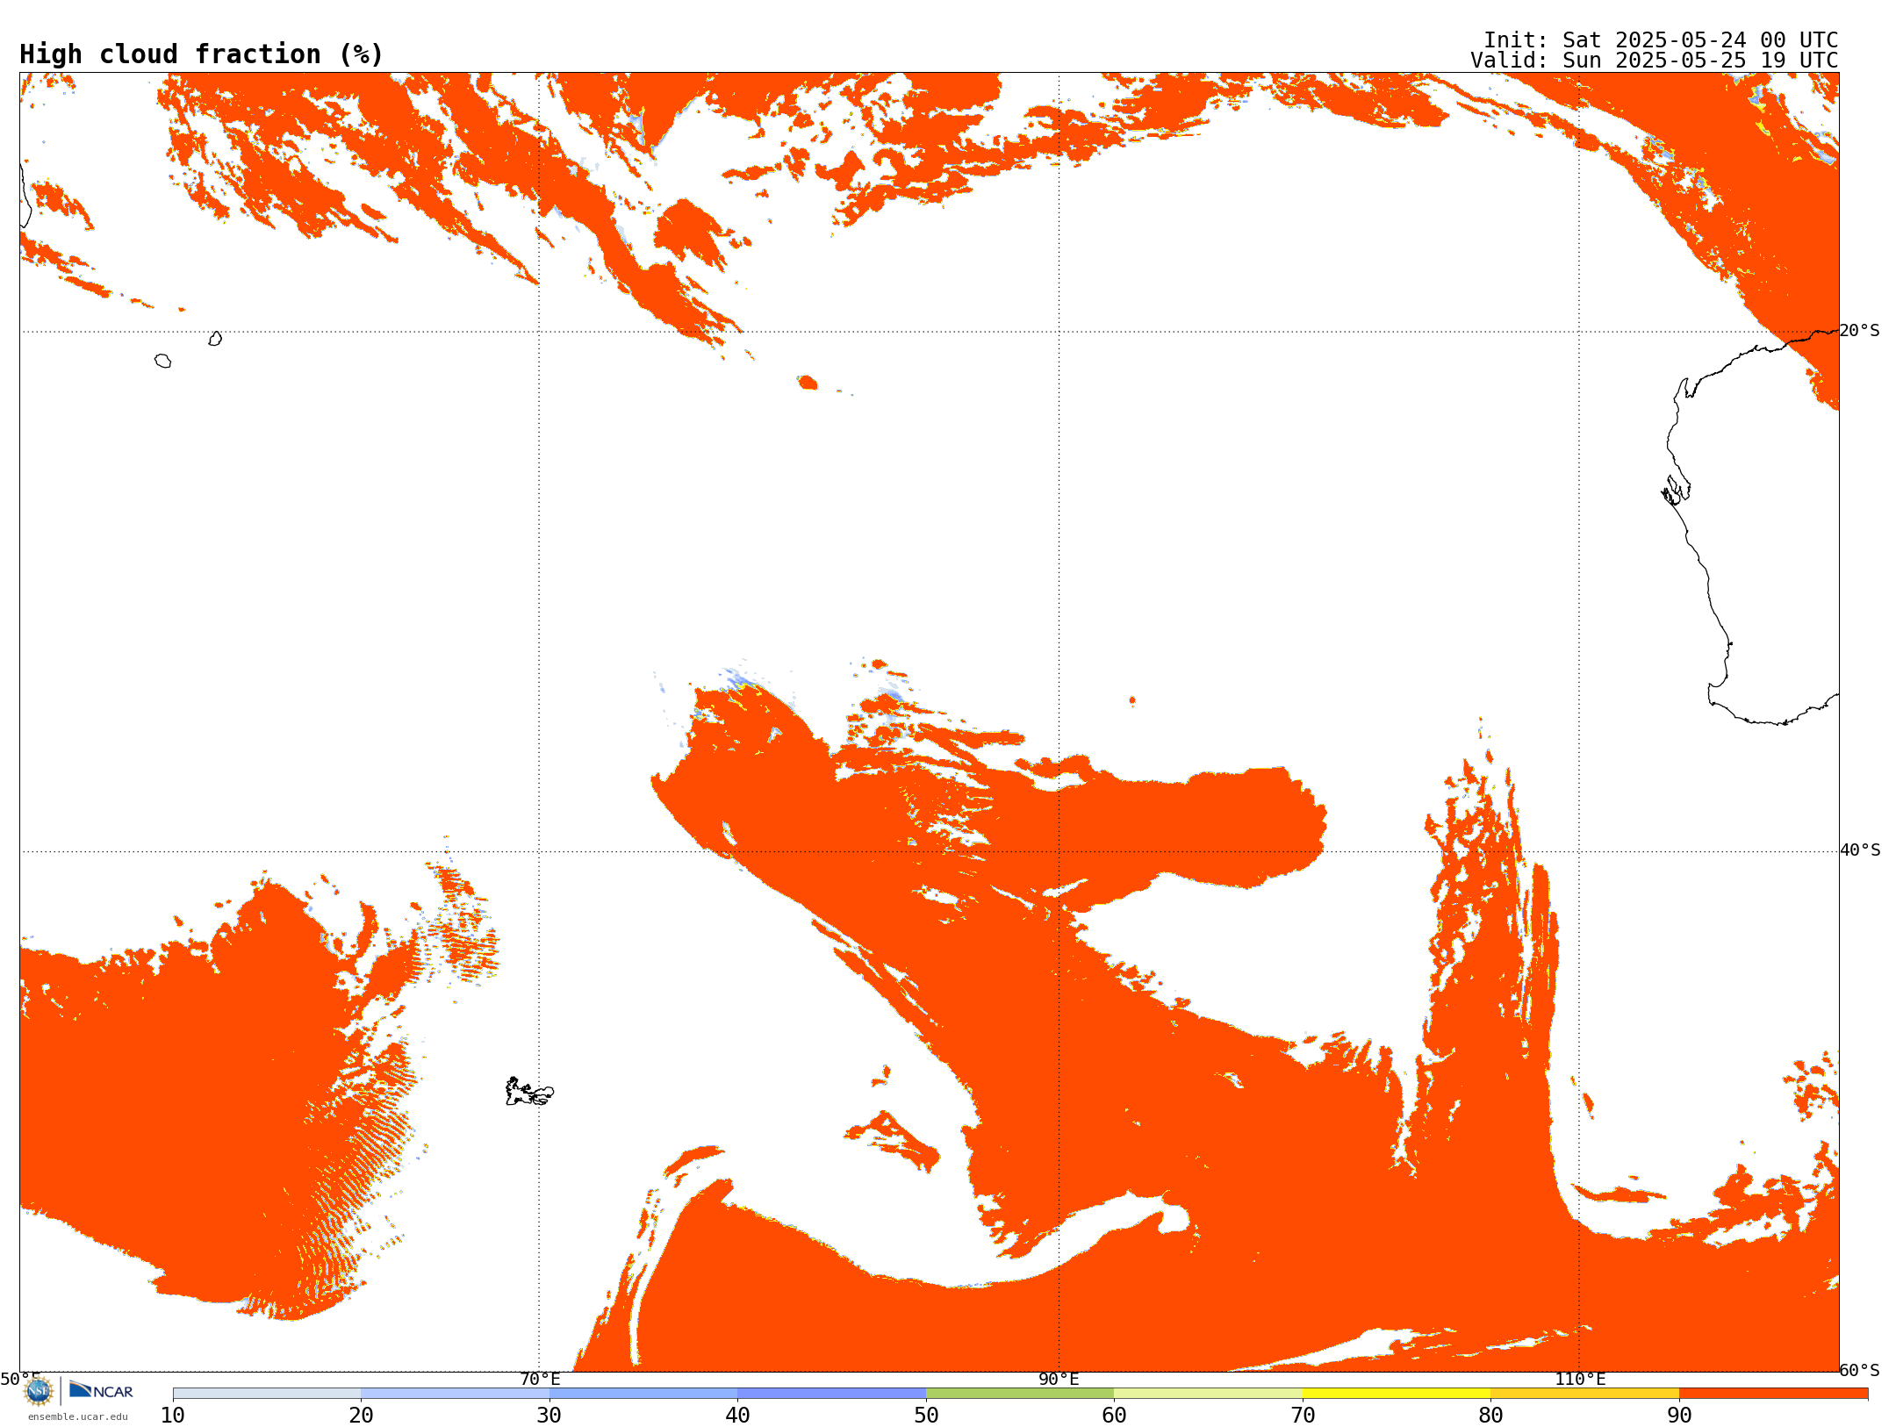Image resolution: width=1896 pixels, height=1427 pixels.
Task: Click the 40-50 periwinkle colorbar segment
Action: click(x=831, y=1394)
